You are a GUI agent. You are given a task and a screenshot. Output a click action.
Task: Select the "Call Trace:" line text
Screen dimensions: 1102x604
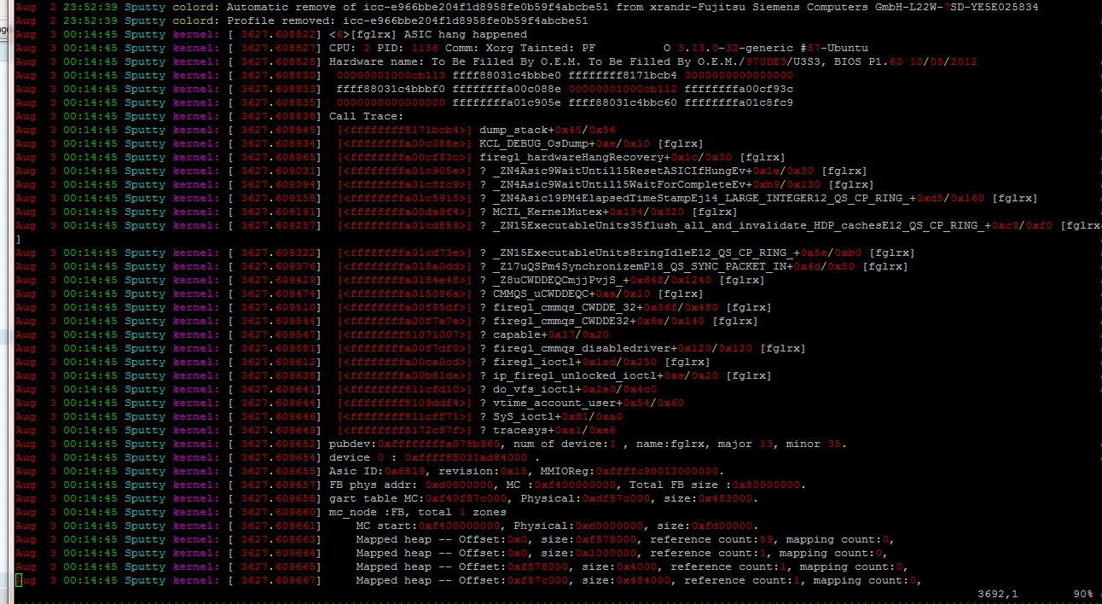point(366,116)
